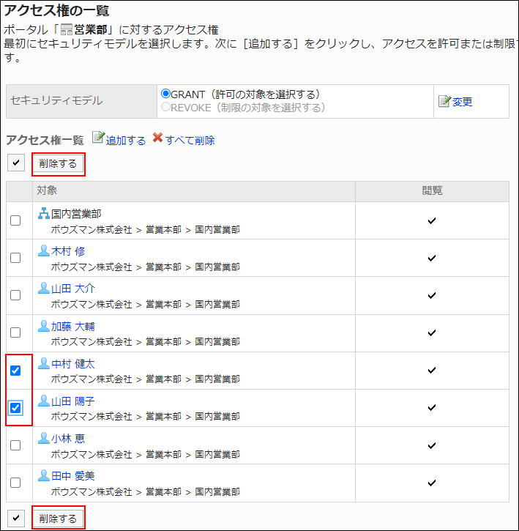The width and height of the screenshot is (519, 531).
Task: Open the 変更 link
Action: coord(462,102)
